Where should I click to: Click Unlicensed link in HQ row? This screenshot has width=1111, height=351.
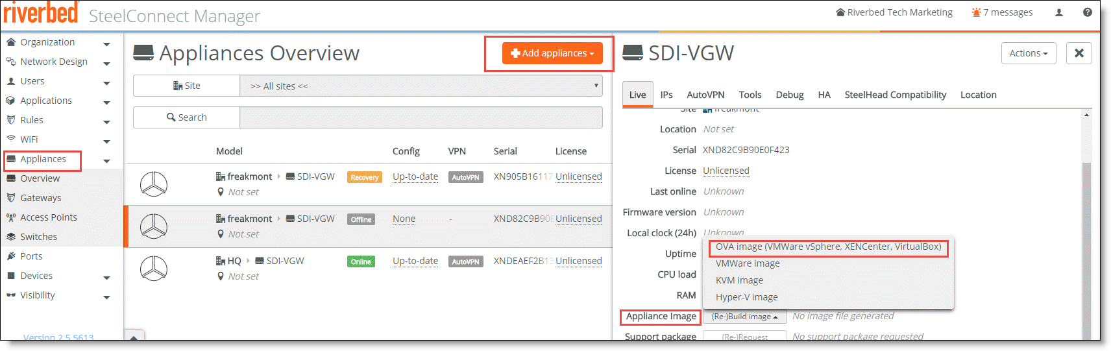pyautogui.click(x=579, y=261)
